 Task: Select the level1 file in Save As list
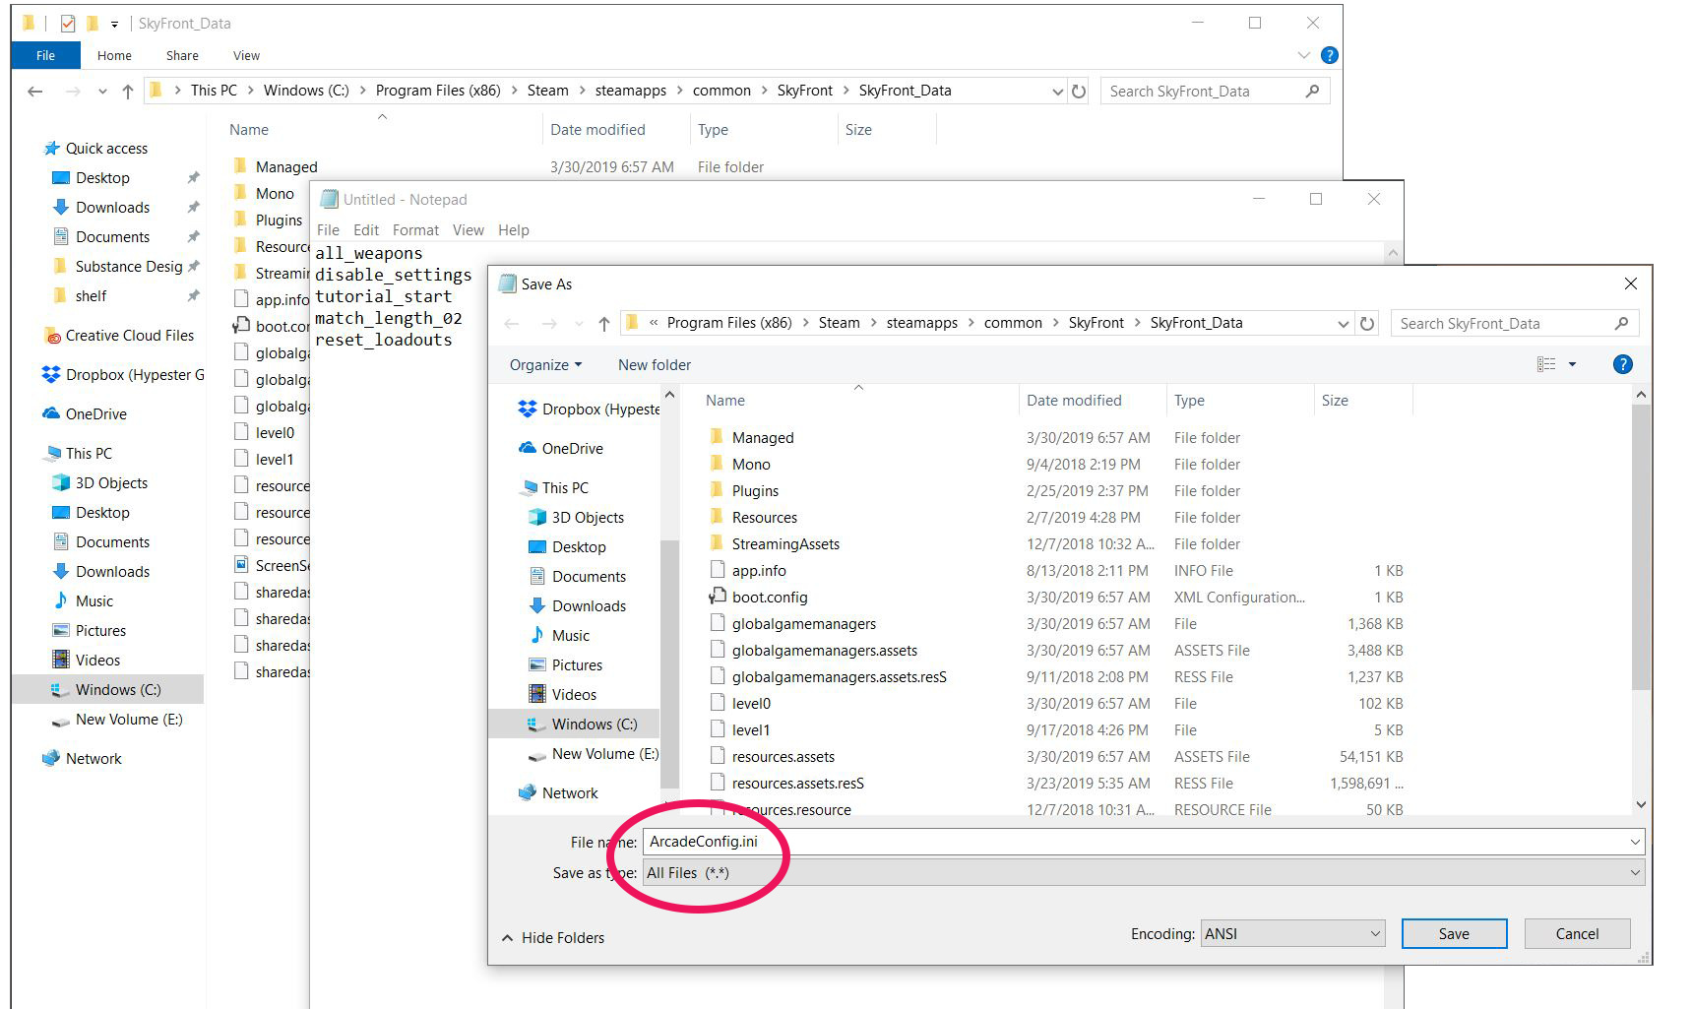click(x=750, y=730)
